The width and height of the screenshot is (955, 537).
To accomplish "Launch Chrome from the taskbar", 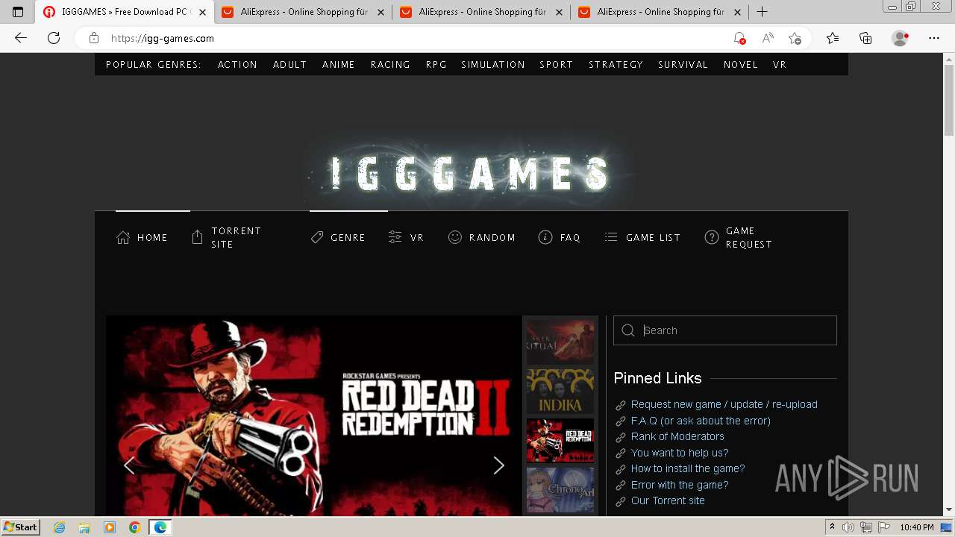I will (134, 527).
